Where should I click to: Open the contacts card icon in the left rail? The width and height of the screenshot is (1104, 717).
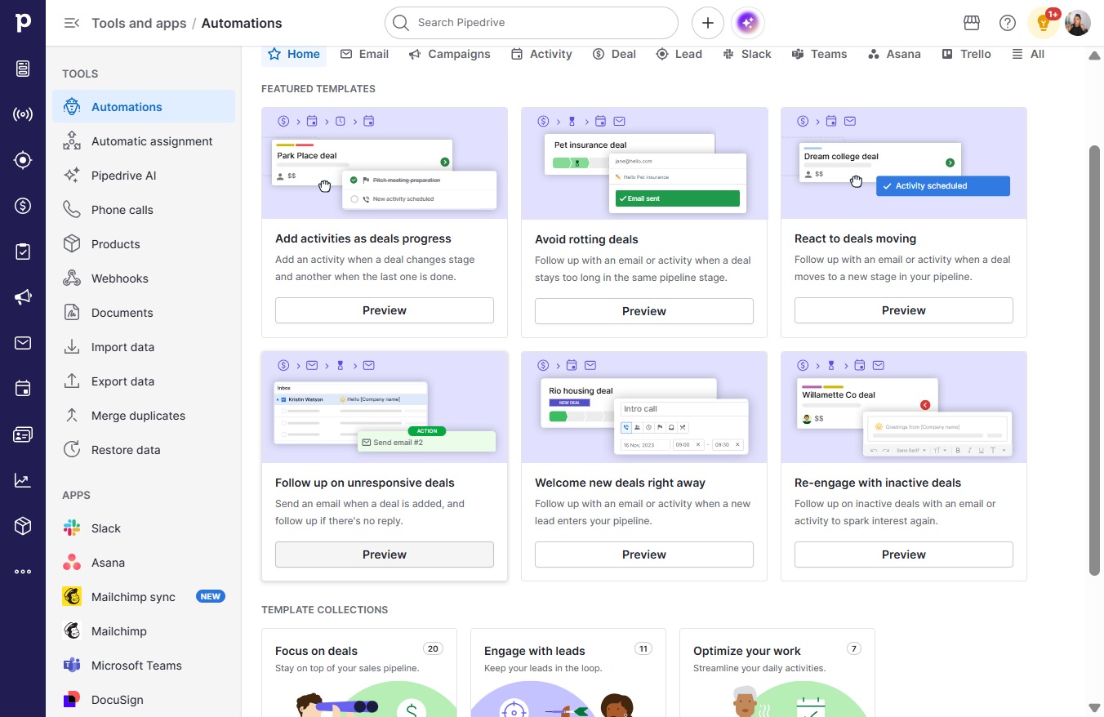tap(23, 434)
